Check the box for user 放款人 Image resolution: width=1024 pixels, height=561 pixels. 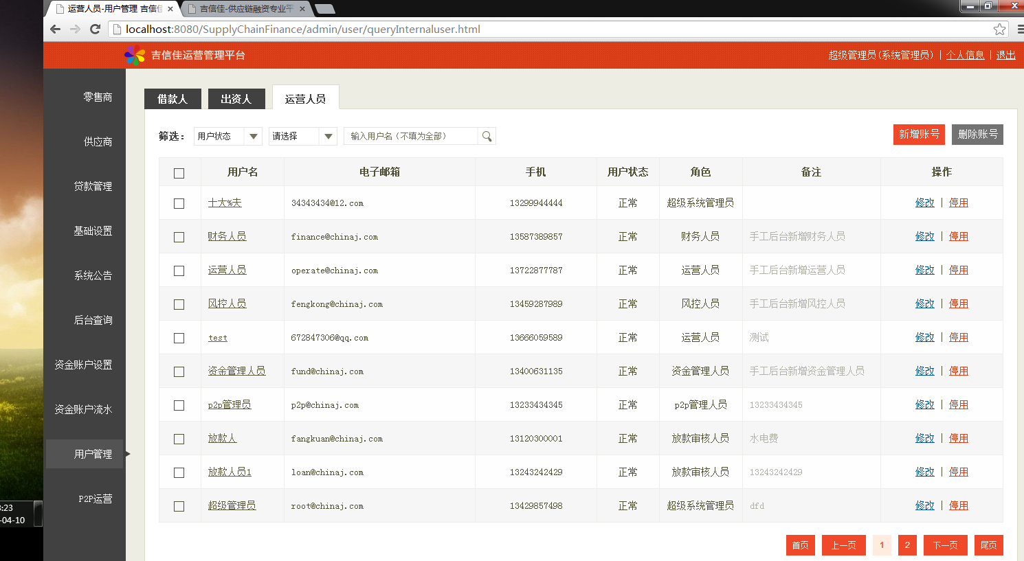pos(179,439)
